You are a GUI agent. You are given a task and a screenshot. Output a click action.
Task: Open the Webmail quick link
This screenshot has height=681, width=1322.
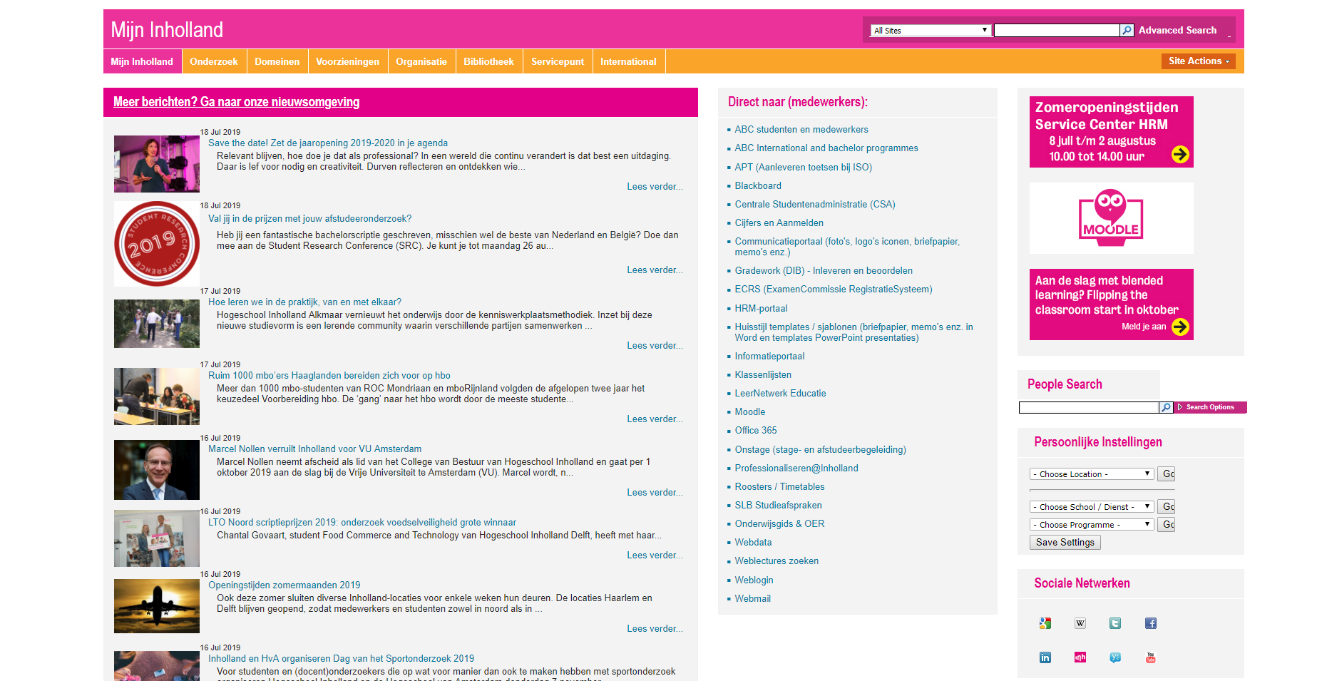tap(753, 599)
